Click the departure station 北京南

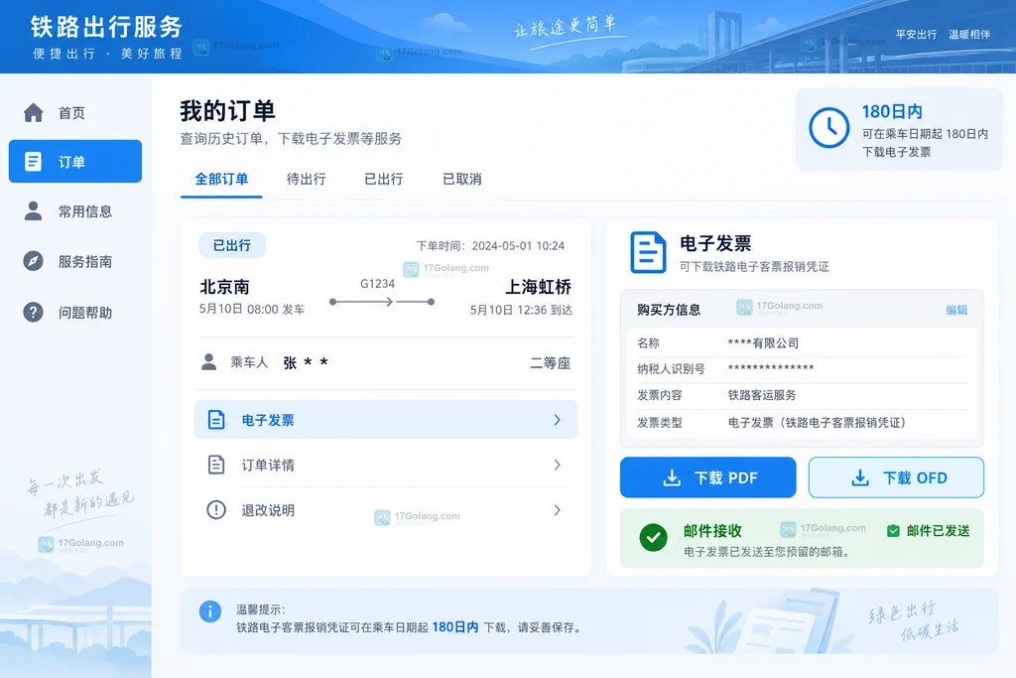[x=224, y=287]
